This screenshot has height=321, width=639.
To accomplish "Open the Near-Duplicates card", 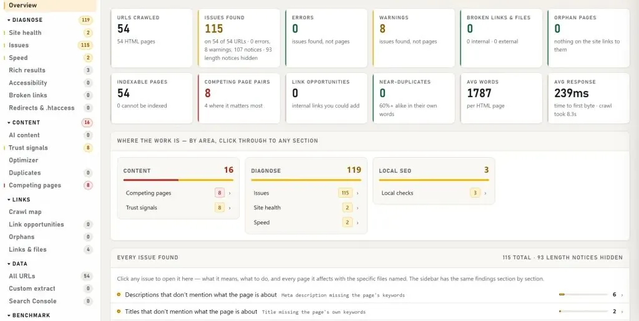I will pyautogui.click(x=414, y=98).
